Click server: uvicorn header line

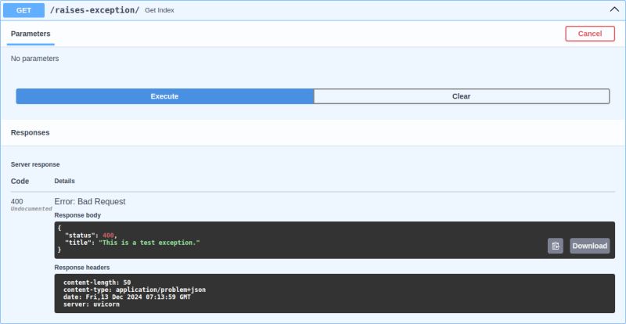point(91,304)
